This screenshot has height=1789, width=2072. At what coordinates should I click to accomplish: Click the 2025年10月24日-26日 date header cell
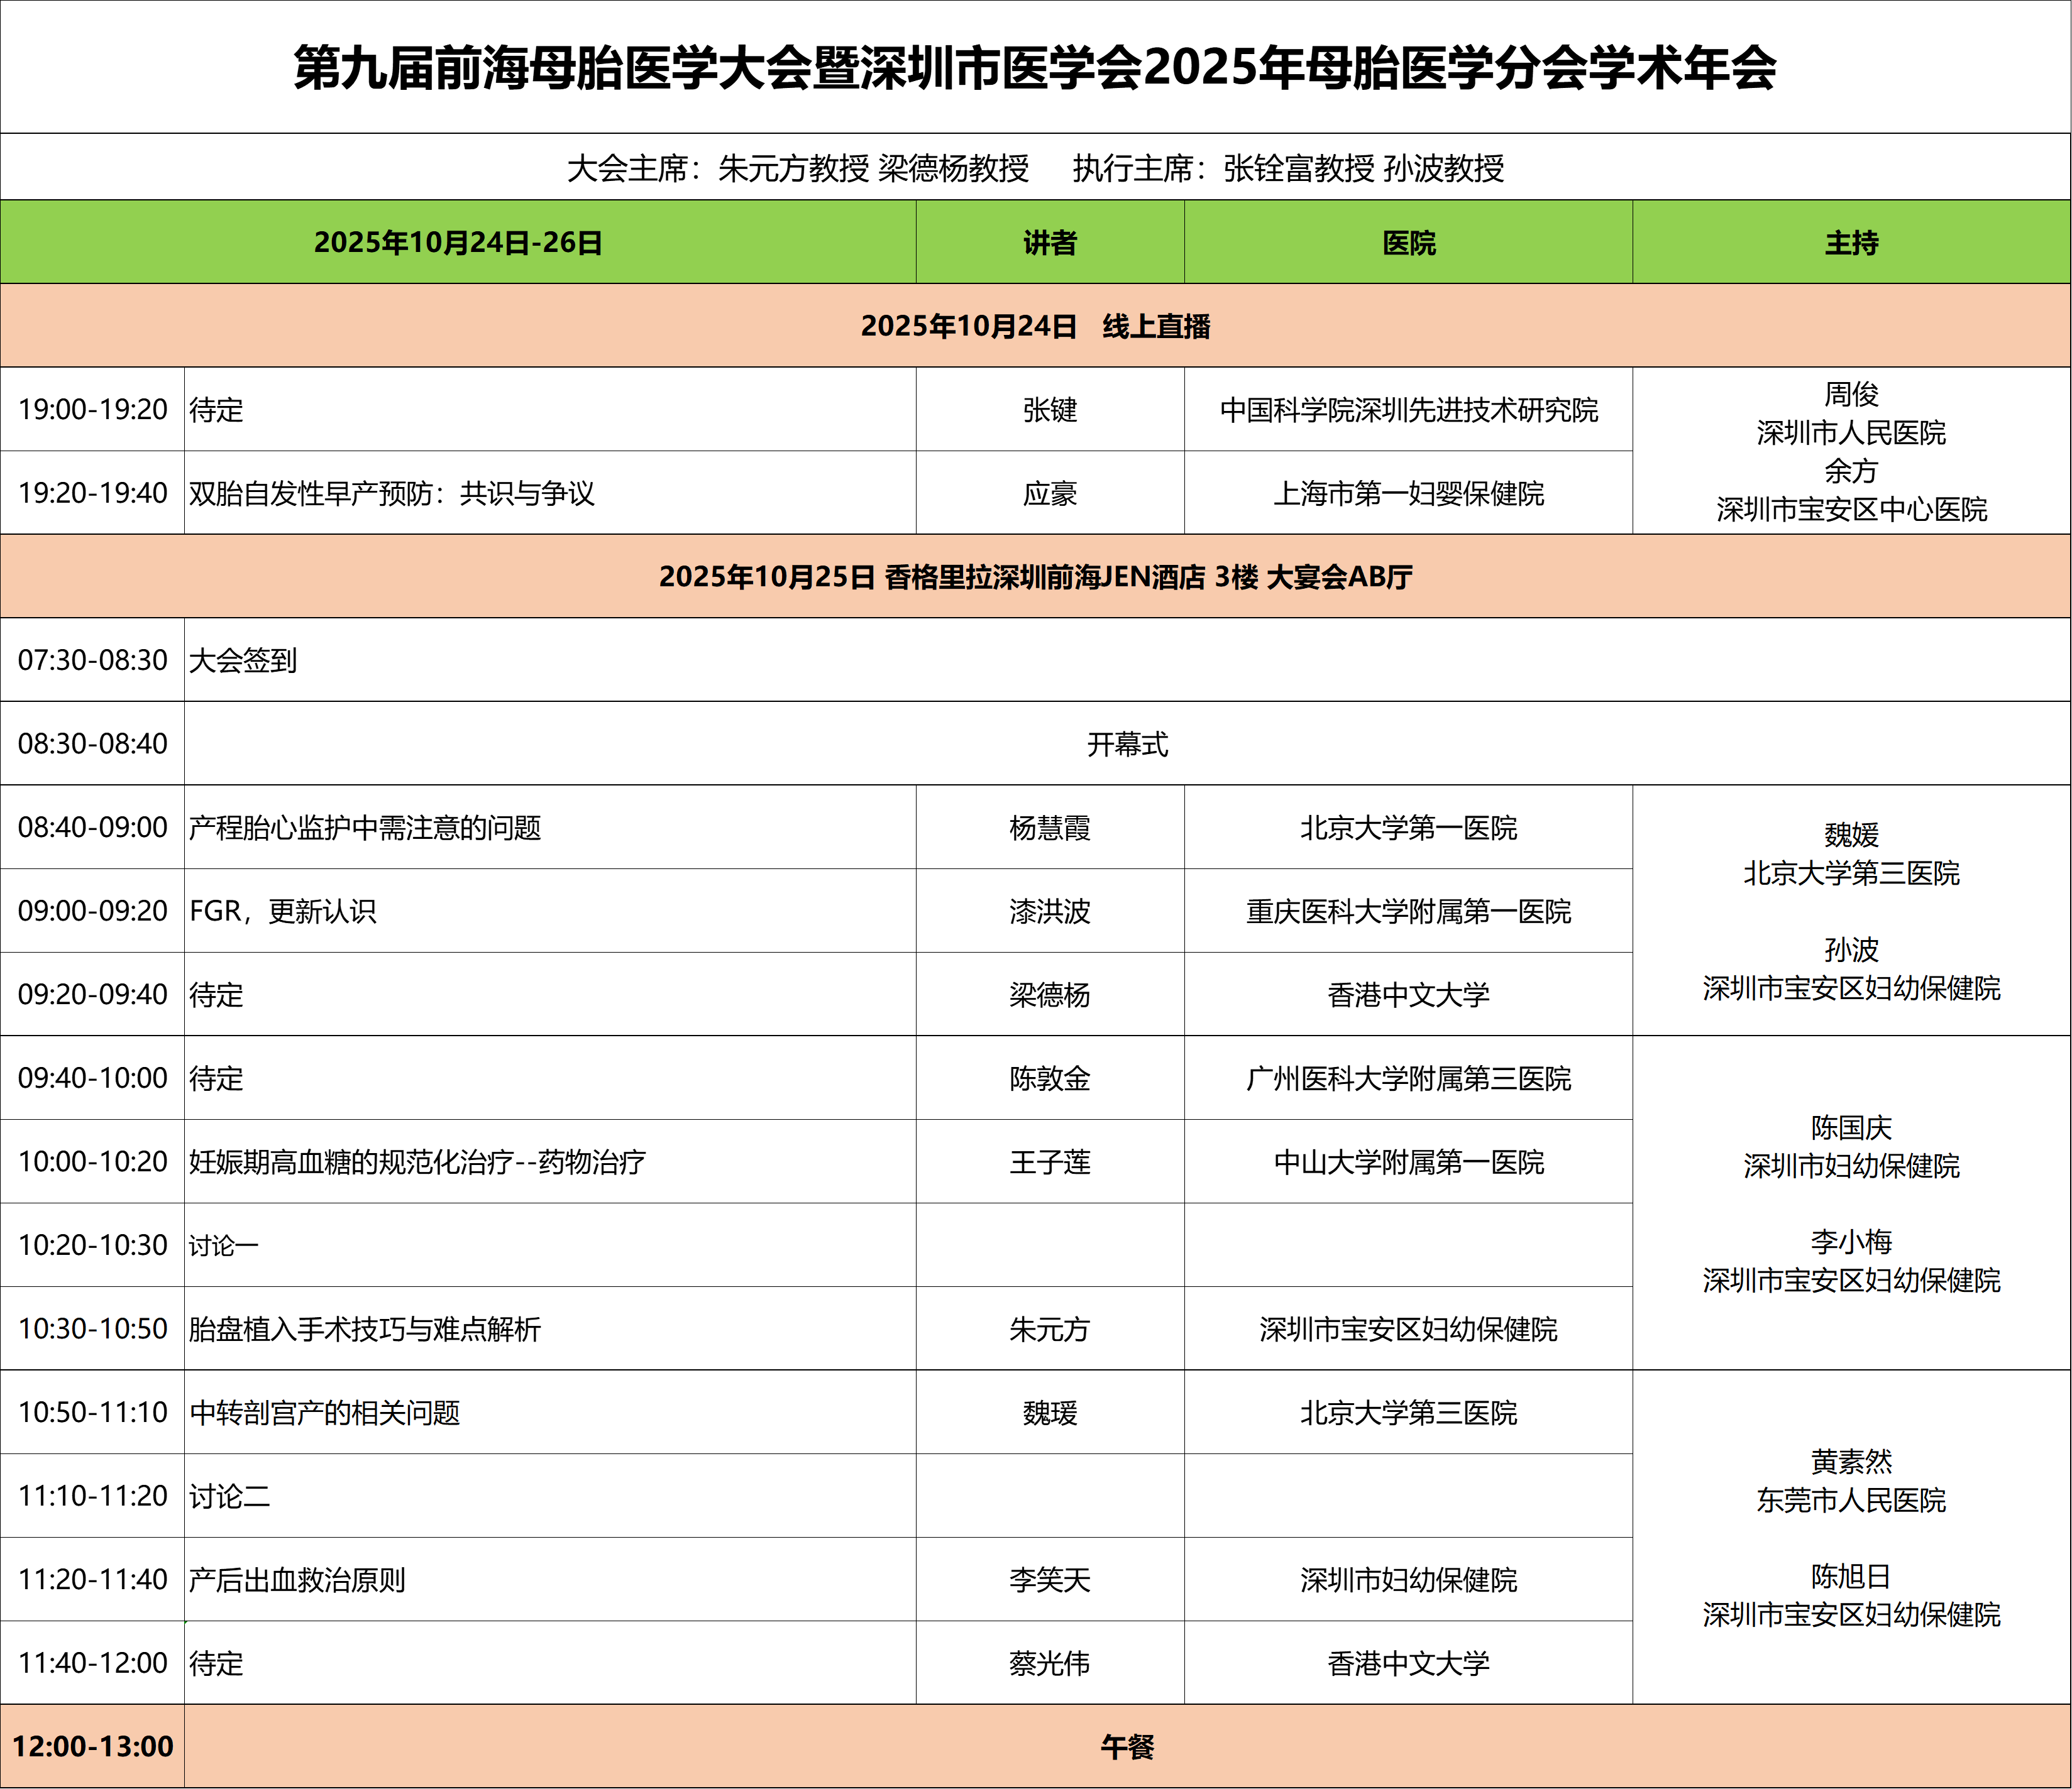click(x=460, y=240)
